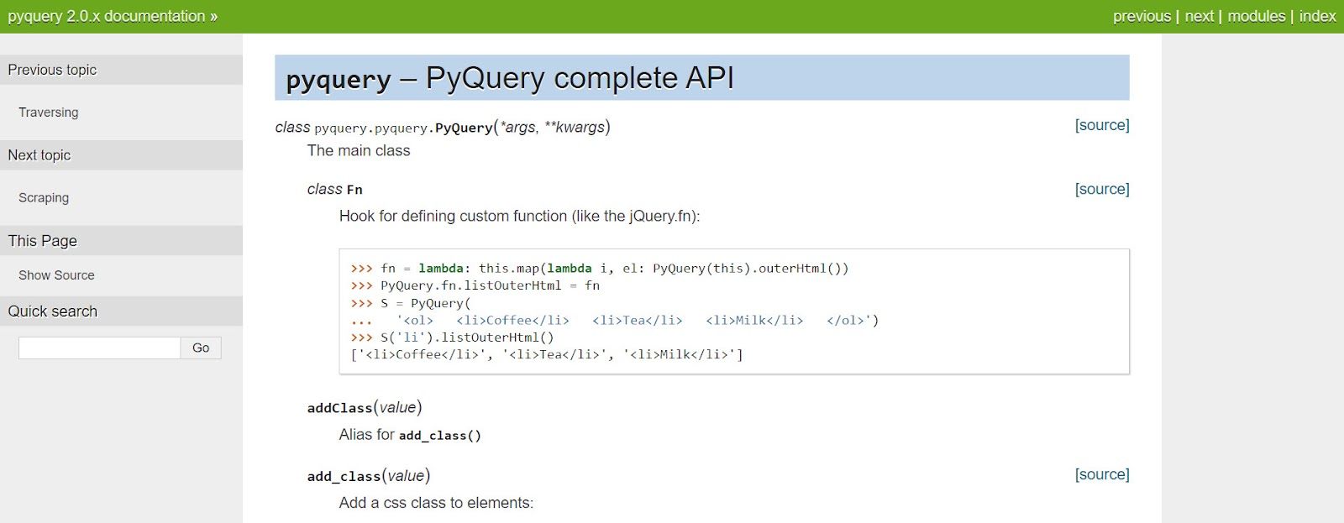Click the code line starting 'fn = lambda'
This screenshot has height=523, width=1344.
pyautogui.click(x=600, y=269)
